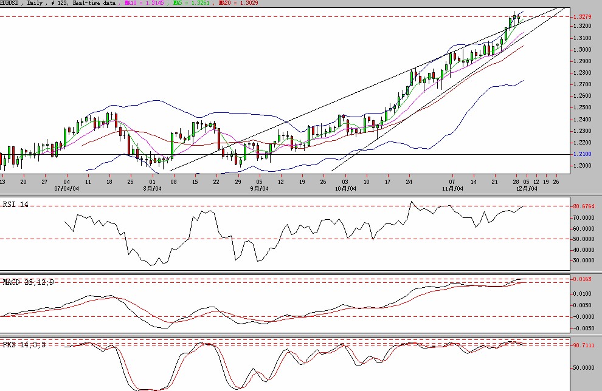Click the 1.3200 price axis label

582,26
